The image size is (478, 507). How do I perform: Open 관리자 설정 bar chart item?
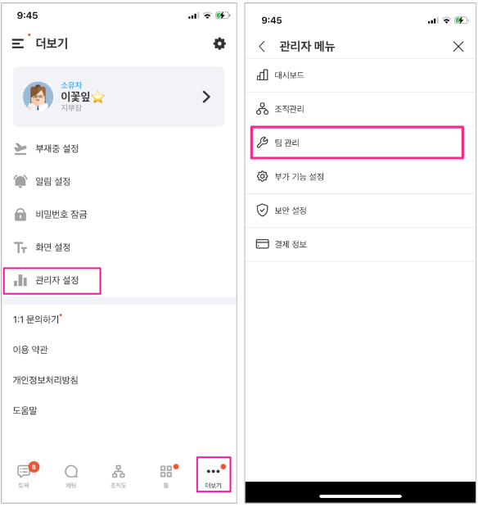(x=52, y=280)
